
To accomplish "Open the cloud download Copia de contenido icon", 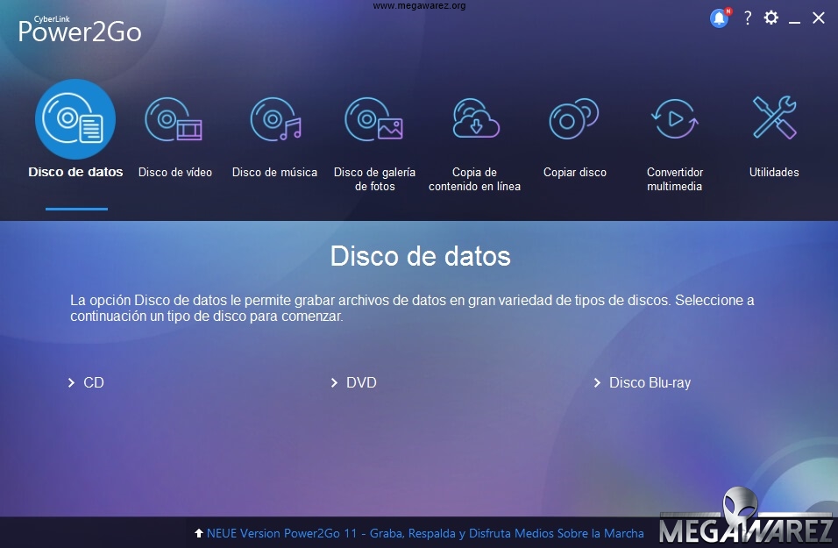I will (476, 118).
